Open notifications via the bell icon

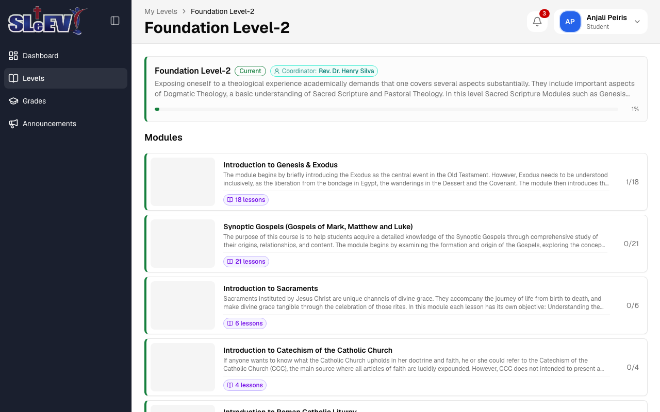click(x=537, y=22)
